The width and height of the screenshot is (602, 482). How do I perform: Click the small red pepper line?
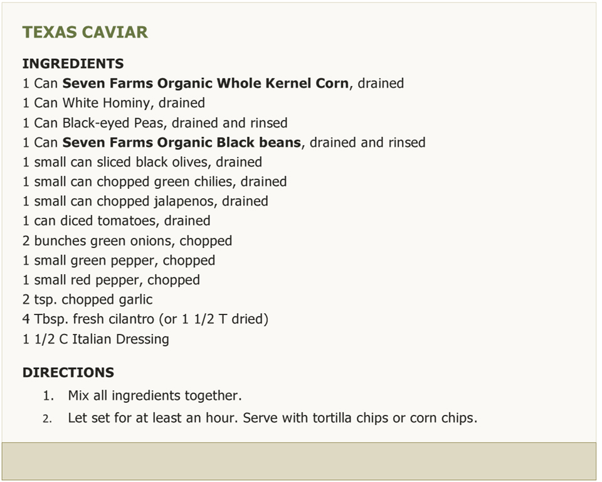[x=111, y=280]
